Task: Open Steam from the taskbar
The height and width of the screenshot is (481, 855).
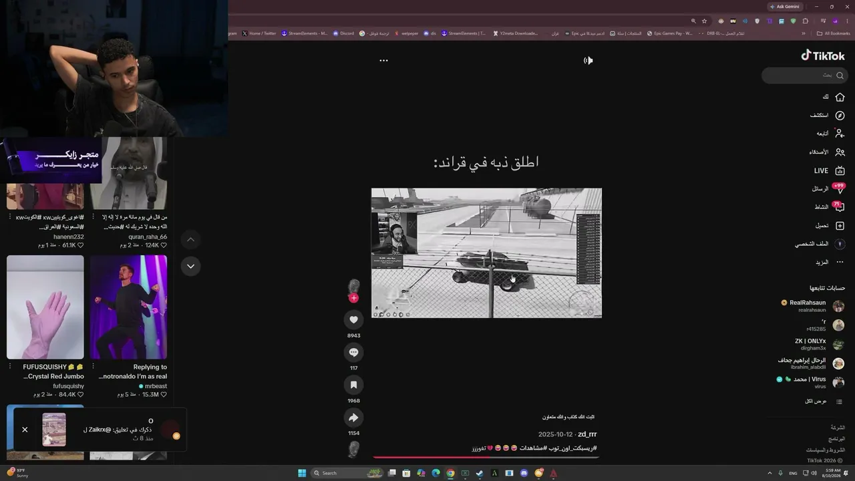Action: 480,473
